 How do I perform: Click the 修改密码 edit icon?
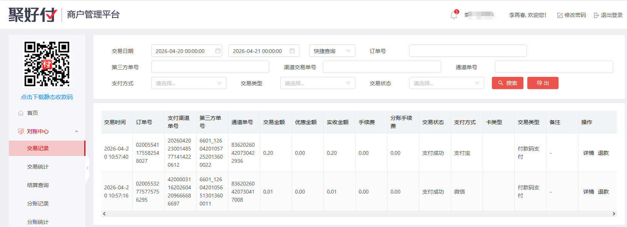tap(560, 15)
